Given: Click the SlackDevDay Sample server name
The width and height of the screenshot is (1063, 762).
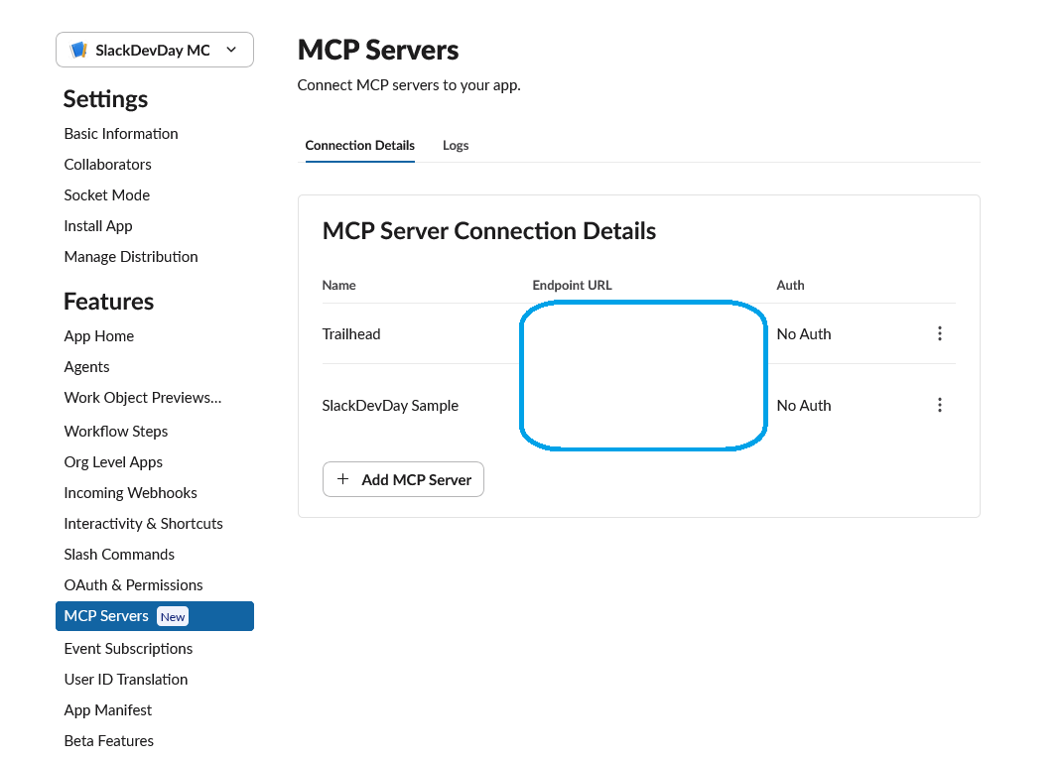Looking at the screenshot, I should point(390,406).
